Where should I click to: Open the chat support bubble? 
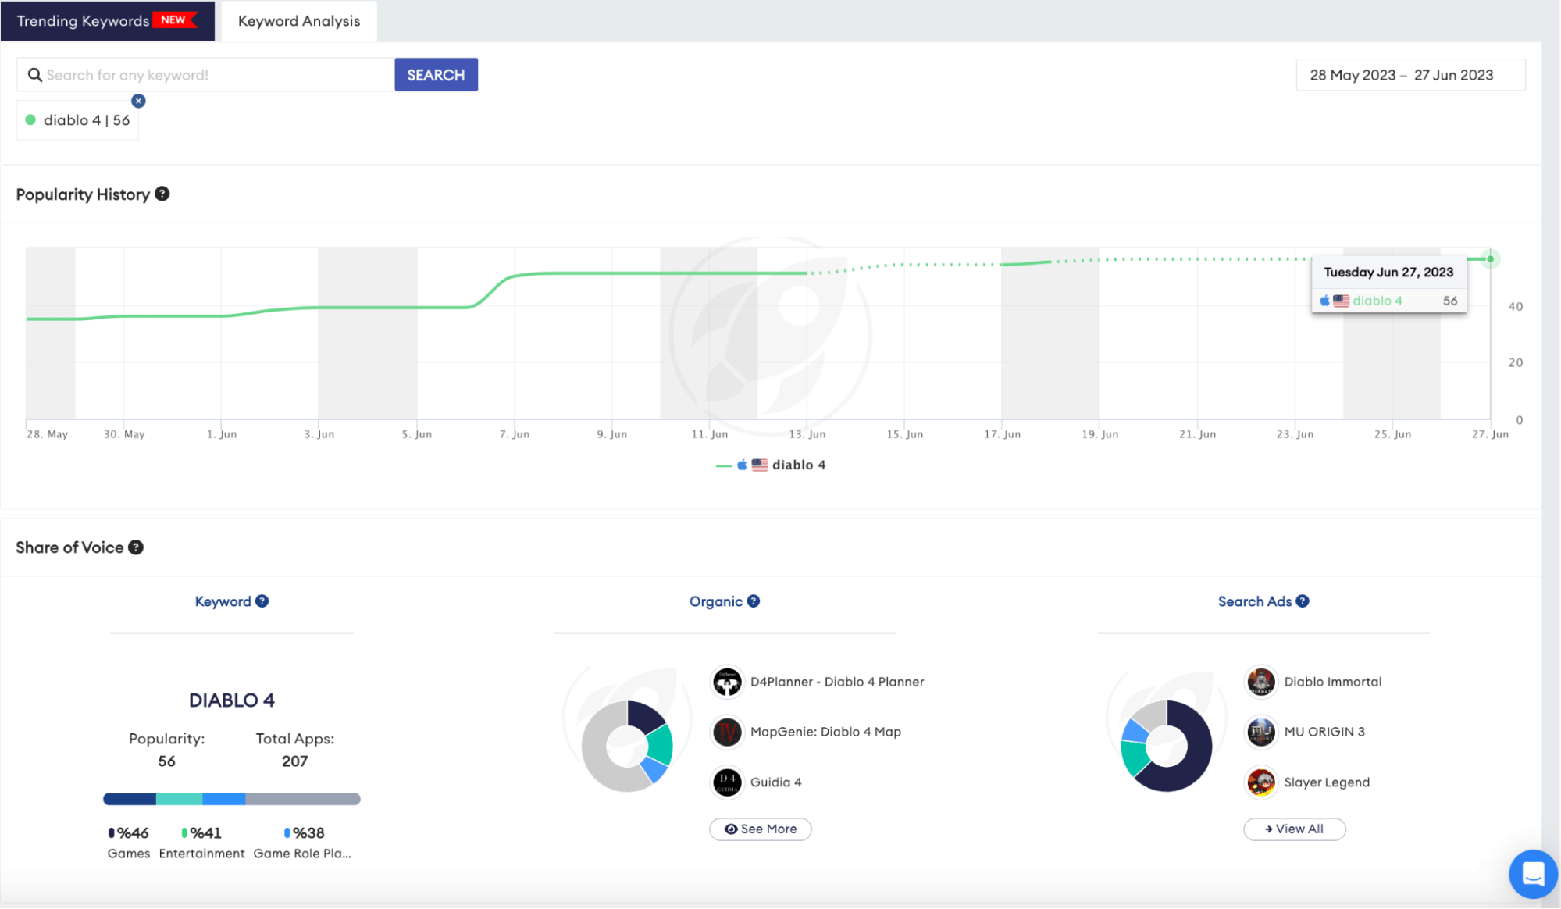[x=1533, y=874]
